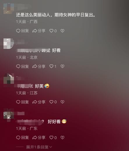Dislike the Guangxi comment with broken heart

pos(62,31)
